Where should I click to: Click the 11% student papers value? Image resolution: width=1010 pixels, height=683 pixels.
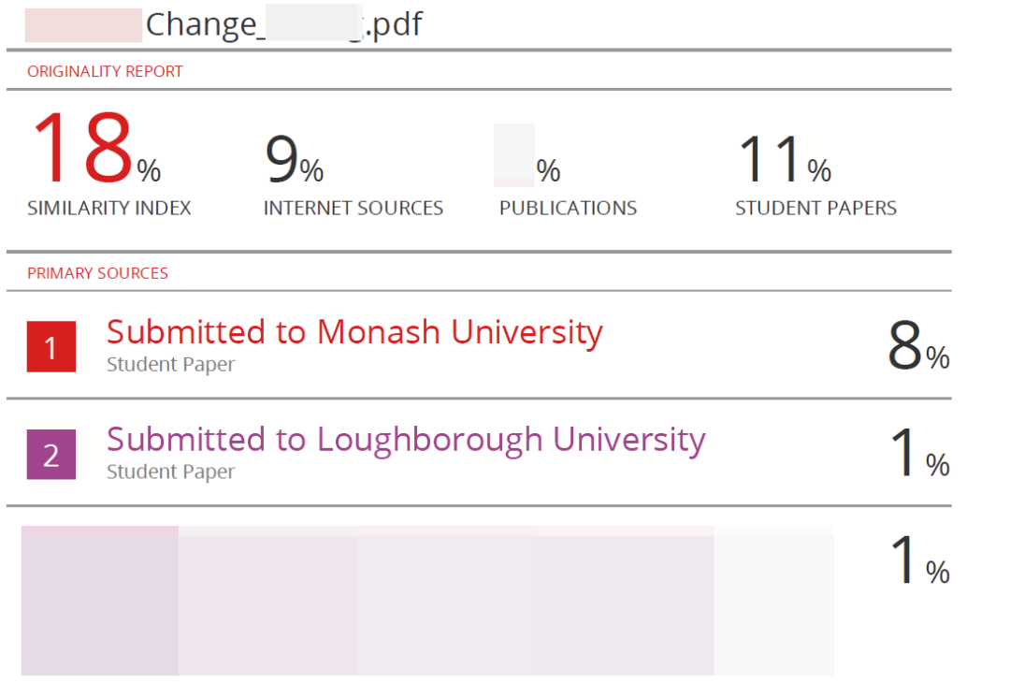tap(784, 160)
